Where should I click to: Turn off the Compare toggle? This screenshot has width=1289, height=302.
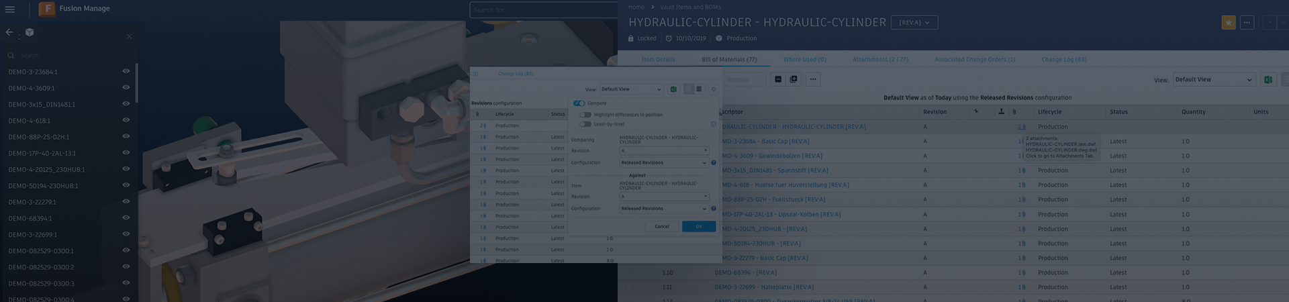point(579,103)
